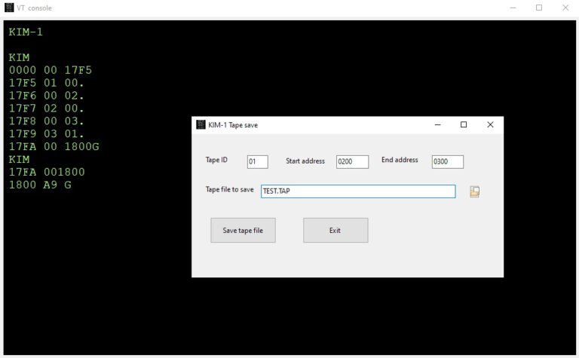The width and height of the screenshot is (579, 358).
Task: Click the Tape file to save label
Action: (229, 190)
